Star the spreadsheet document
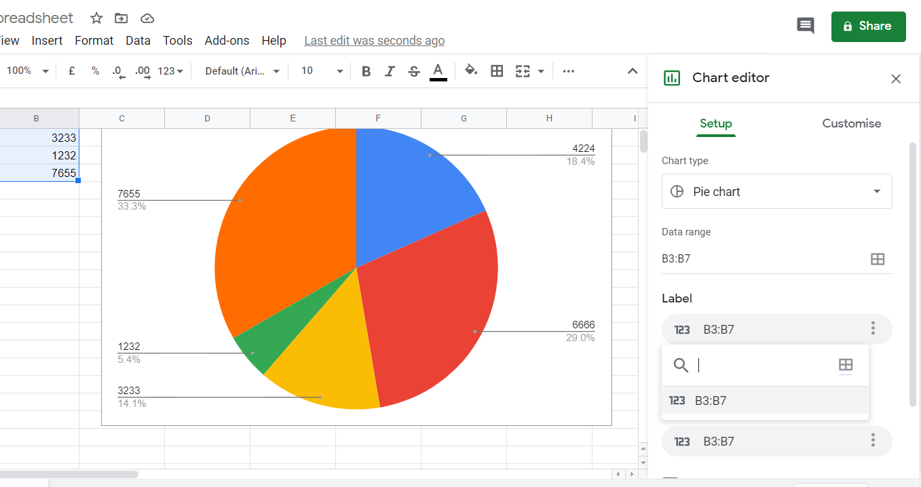This screenshot has width=921, height=487. click(96, 18)
